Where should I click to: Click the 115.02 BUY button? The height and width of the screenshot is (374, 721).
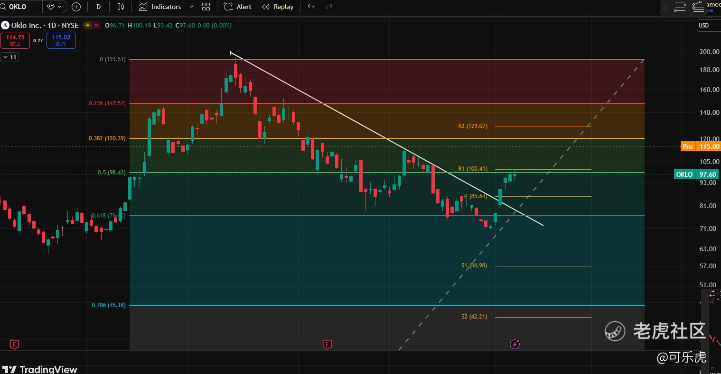coord(61,41)
